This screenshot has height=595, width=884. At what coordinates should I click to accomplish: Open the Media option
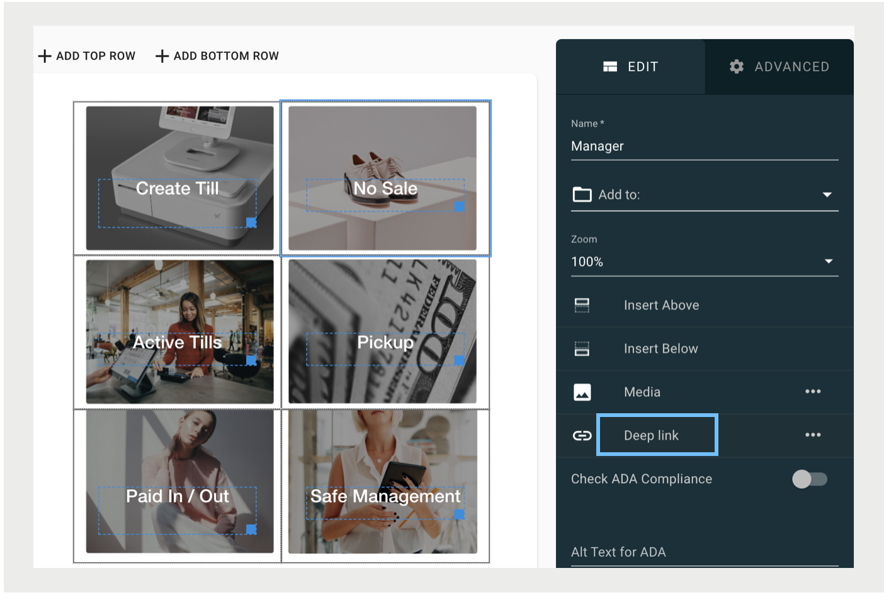pos(642,392)
